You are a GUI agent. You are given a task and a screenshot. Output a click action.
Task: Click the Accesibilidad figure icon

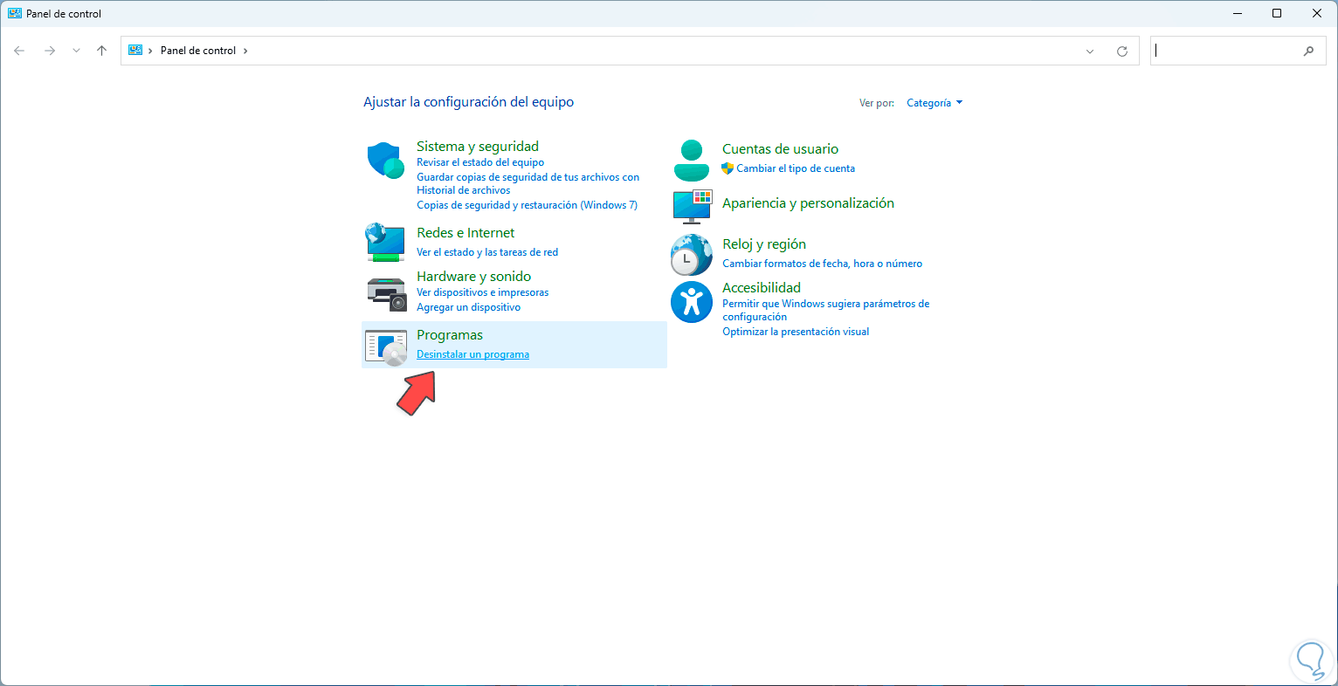pos(692,302)
